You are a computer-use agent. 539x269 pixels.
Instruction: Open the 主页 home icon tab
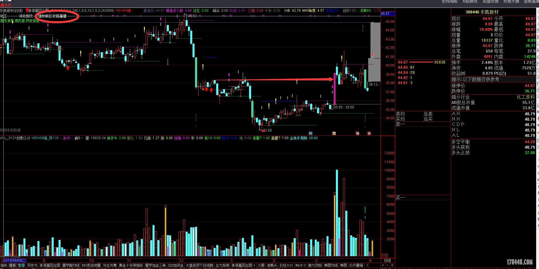(6, 5)
